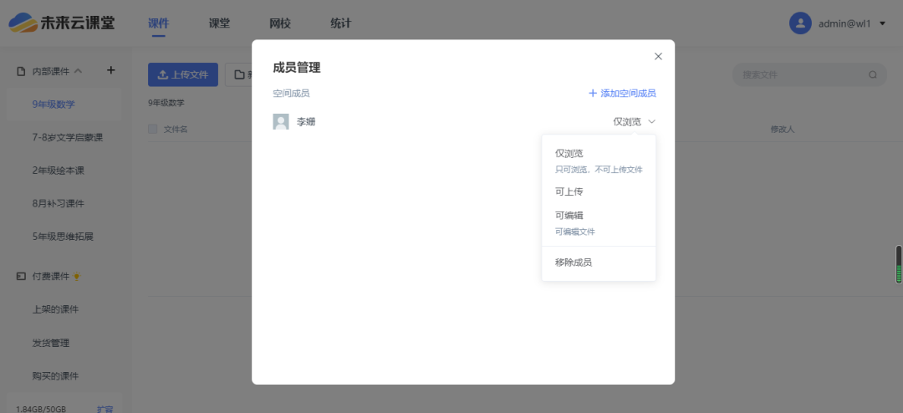This screenshot has height=413, width=903.
Task: Switch to the 课堂 tab
Action: click(219, 23)
